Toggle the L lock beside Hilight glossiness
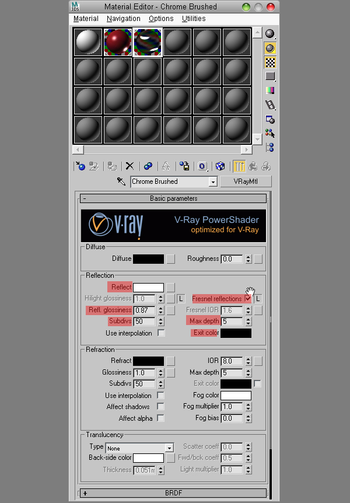Screen dimensions: 350x503 tap(181, 299)
